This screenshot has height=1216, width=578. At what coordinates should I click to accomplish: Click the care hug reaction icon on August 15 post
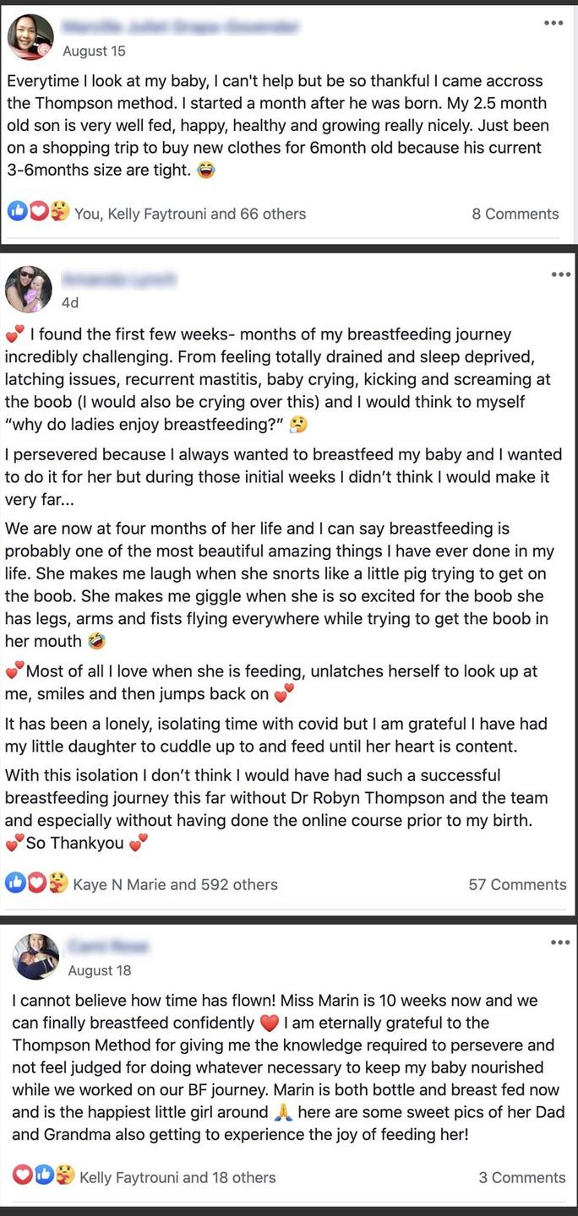pos(59,212)
